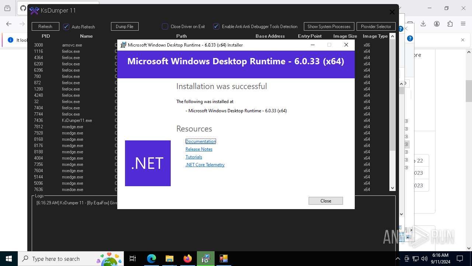Click the Windows taskbar search box
This screenshot has width=472, height=266.
[70, 259]
